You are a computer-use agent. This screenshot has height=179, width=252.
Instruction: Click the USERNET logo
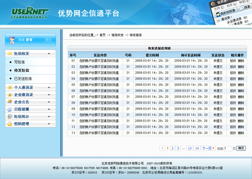click(x=30, y=13)
